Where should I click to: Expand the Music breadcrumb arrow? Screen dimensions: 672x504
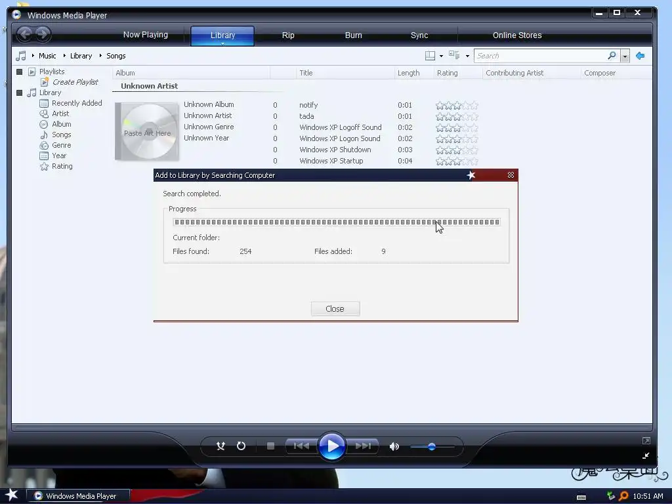click(x=33, y=56)
